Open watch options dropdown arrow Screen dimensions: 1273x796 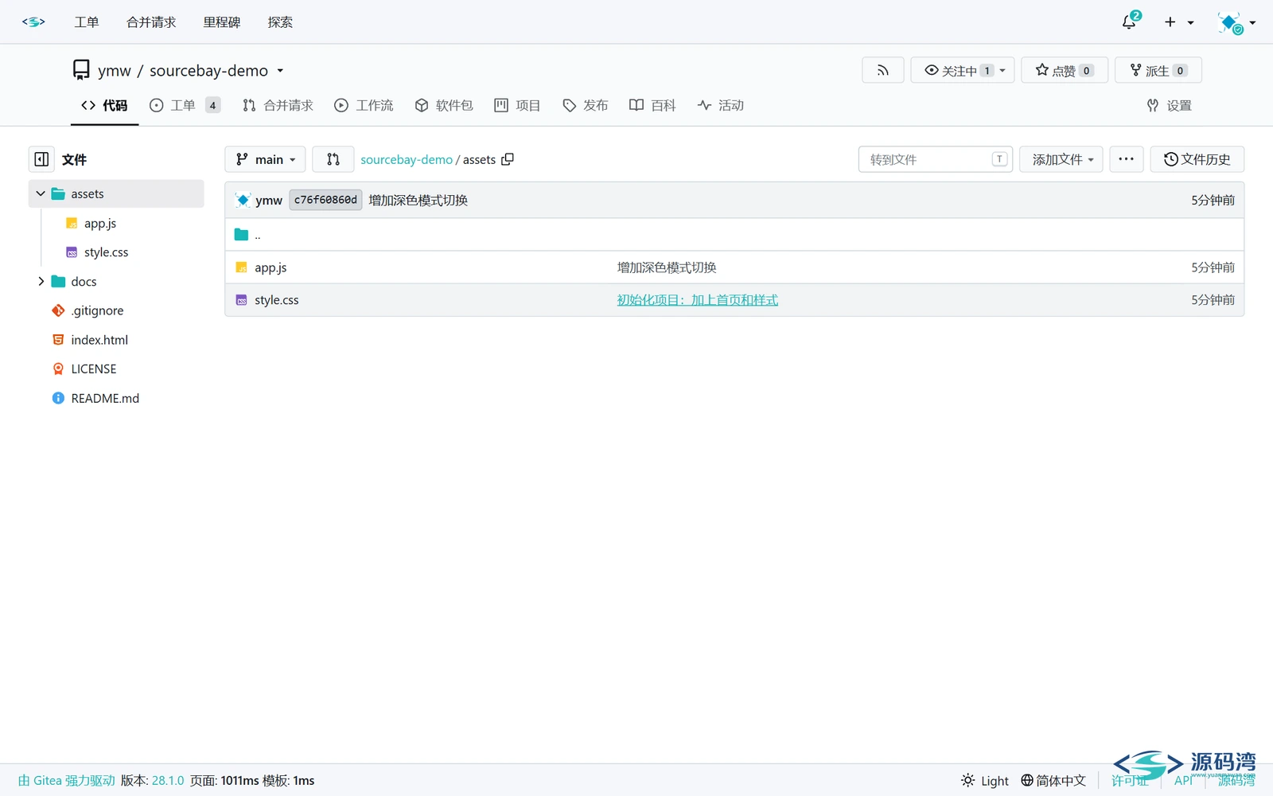pyautogui.click(x=1002, y=70)
